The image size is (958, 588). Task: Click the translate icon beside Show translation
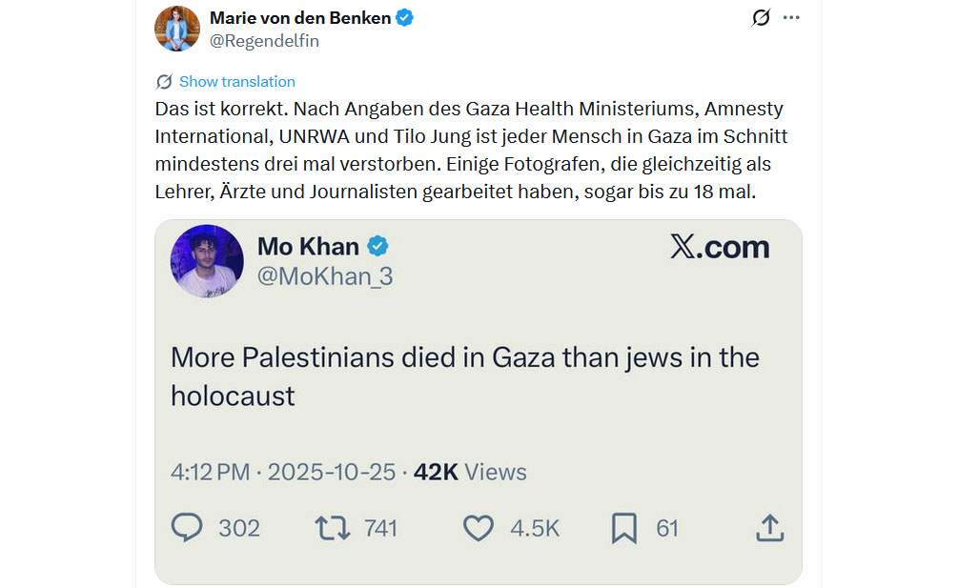tap(164, 82)
